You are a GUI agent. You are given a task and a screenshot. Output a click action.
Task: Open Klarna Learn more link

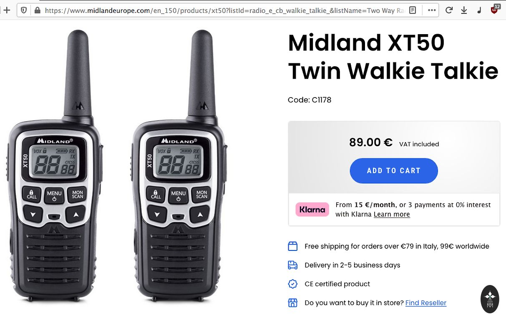[x=392, y=214]
